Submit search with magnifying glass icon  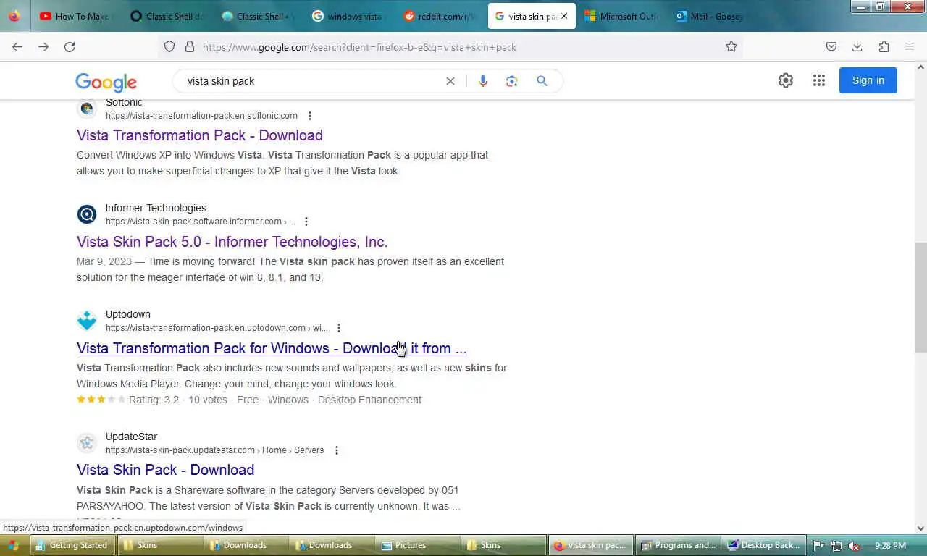click(542, 81)
